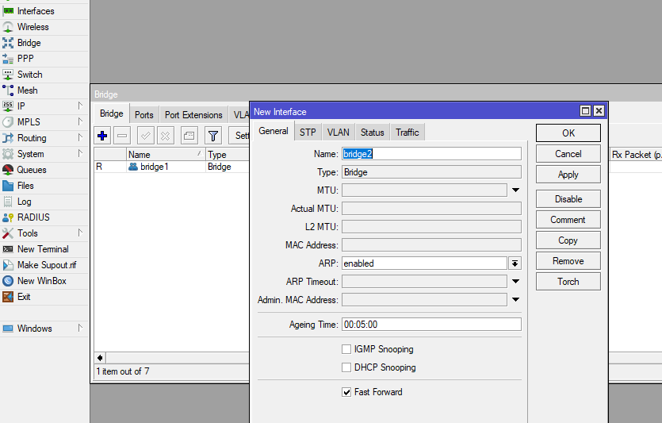Launch New WinBox icon
The image size is (662, 423).
tap(8, 281)
